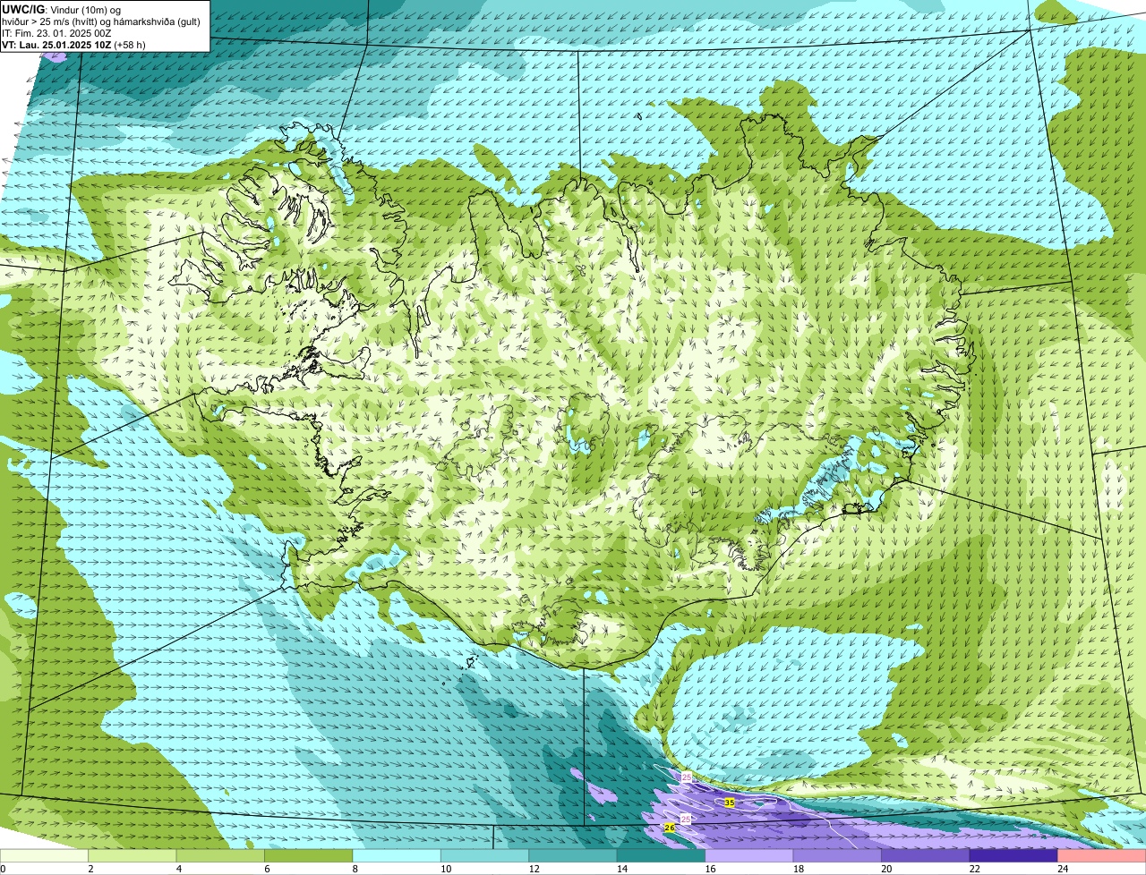Click the green 4–6 m/s legend swatch
The width and height of the screenshot is (1146, 875).
point(220,856)
